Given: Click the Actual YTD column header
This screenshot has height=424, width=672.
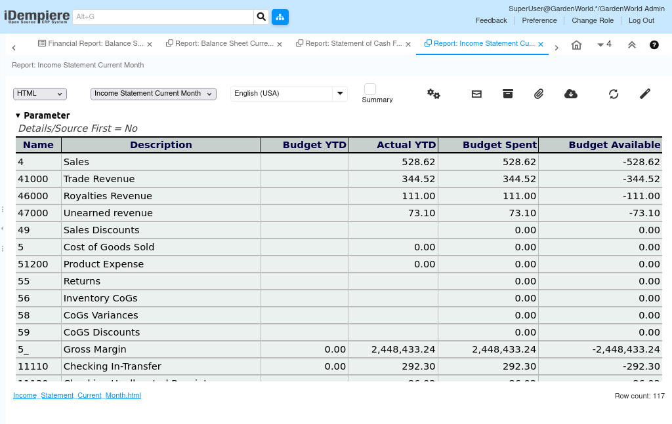Looking at the screenshot, I should [393, 145].
